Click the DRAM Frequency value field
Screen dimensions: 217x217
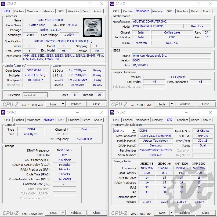(64, 150)
